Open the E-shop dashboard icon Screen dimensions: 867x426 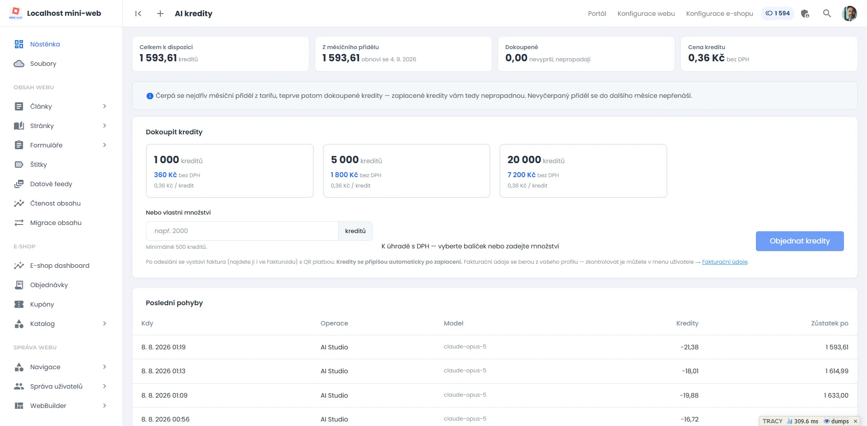click(19, 266)
